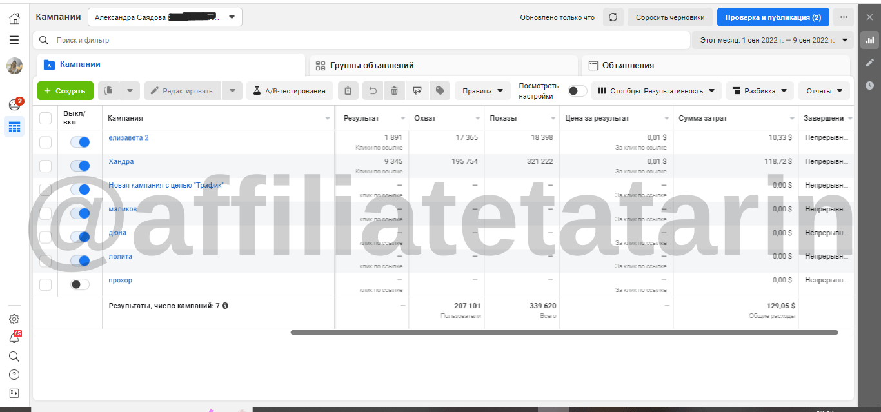Turn off the елизавета 2 campaign switch
The height and width of the screenshot is (412, 881).
(80, 142)
